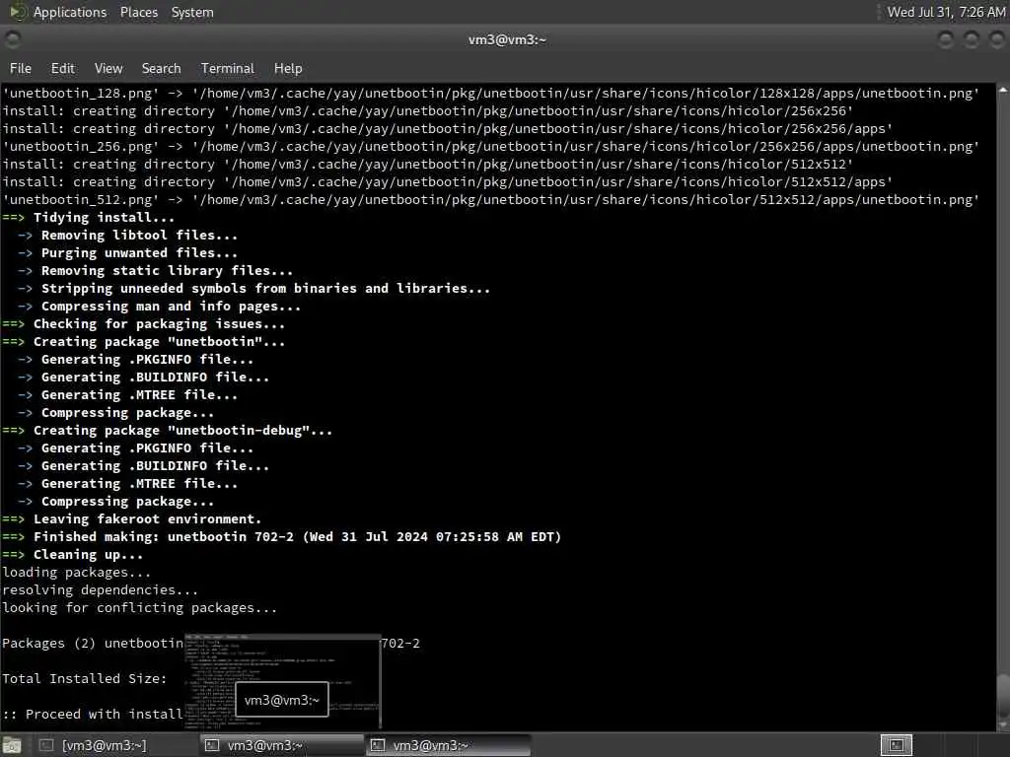Screen dimensions: 1010x757
Task: Click the terminal window preview thumbnail
Action: pos(282,681)
